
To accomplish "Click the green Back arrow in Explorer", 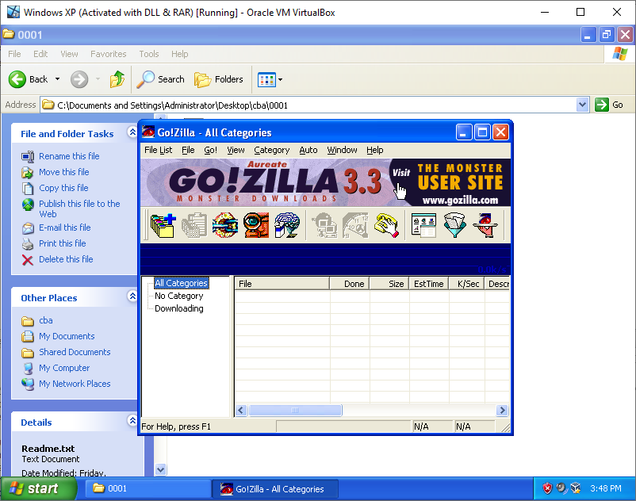I will click(x=17, y=79).
